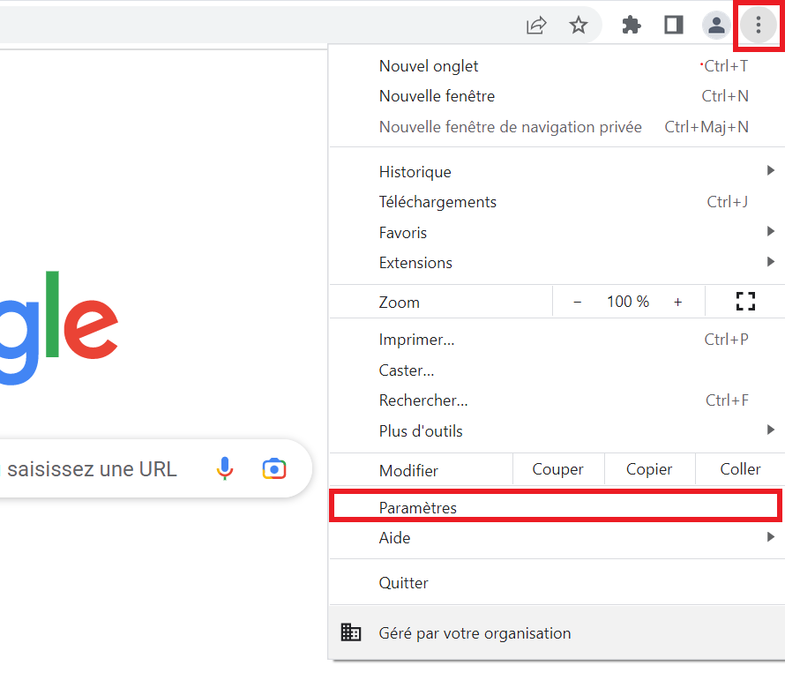
Task: Decrease zoom with the minus button
Action: 578,302
